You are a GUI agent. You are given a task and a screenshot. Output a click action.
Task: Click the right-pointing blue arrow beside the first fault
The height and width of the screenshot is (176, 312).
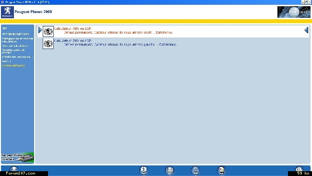pos(40,30)
